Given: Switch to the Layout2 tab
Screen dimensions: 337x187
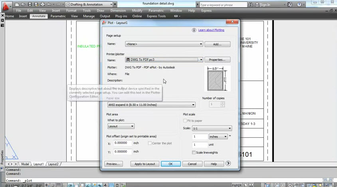Looking at the screenshot, I should pos(53,164).
